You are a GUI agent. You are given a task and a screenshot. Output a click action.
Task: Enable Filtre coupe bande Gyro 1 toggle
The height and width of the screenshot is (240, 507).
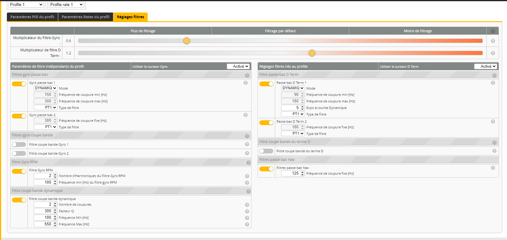click(x=19, y=144)
